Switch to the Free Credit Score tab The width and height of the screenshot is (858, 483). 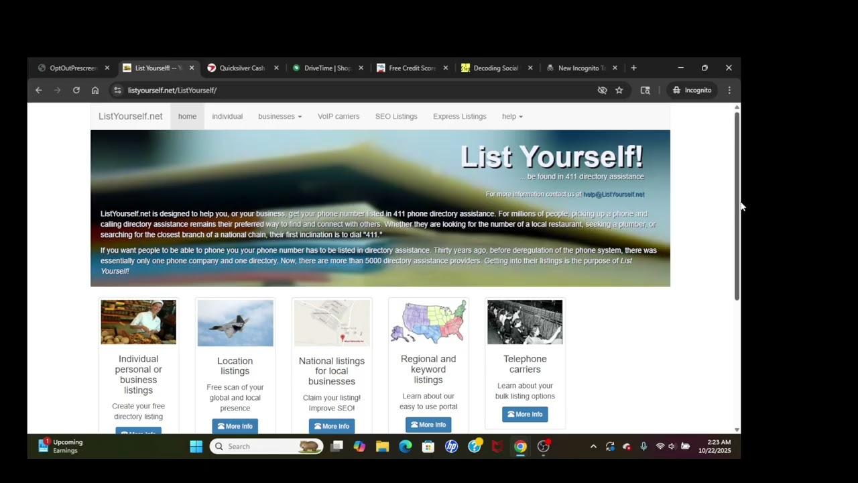click(x=411, y=68)
